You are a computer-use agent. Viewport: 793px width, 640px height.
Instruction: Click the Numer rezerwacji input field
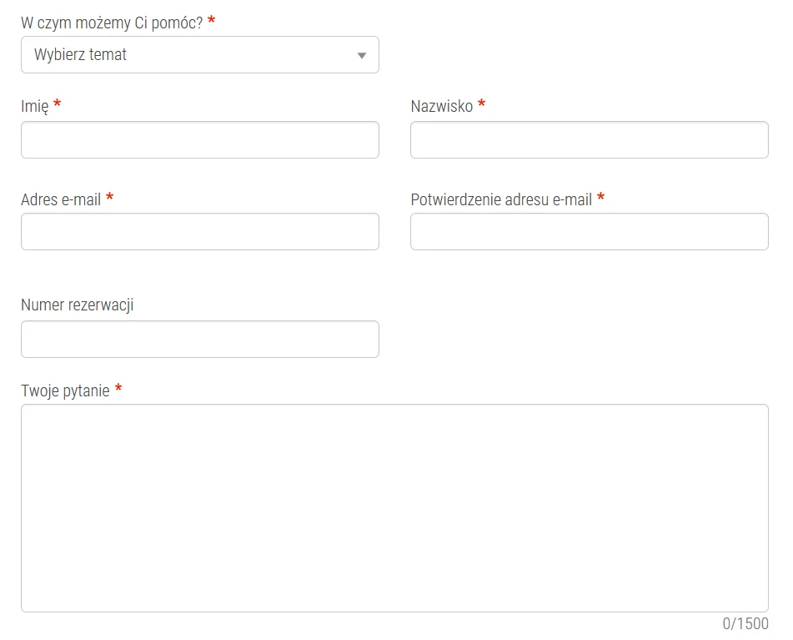tap(199, 340)
